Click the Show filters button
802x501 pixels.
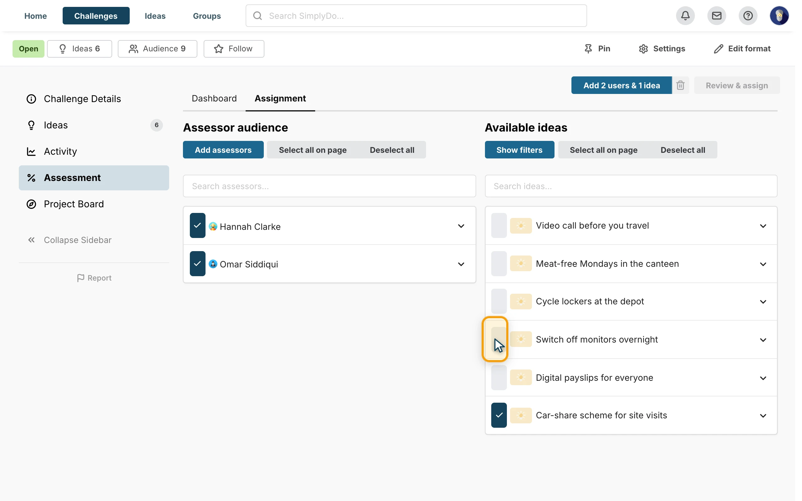[x=519, y=150]
